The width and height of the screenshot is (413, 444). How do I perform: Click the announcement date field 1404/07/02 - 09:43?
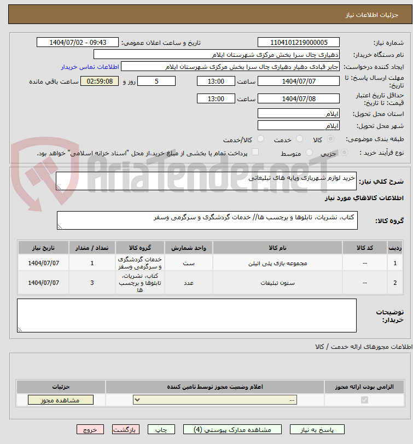pyautogui.click(x=78, y=43)
